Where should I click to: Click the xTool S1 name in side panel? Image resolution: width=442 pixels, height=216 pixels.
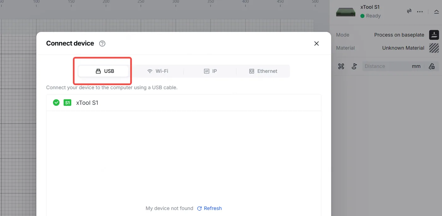(370, 7)
